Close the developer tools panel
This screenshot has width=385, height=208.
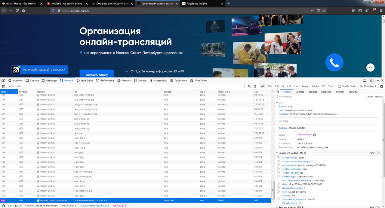point(383,80)
